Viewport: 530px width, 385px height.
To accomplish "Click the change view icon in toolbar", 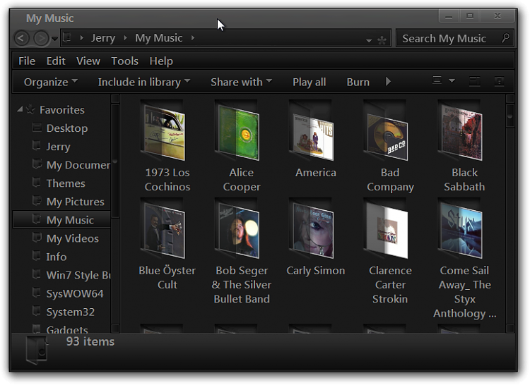I will [437, 82].
